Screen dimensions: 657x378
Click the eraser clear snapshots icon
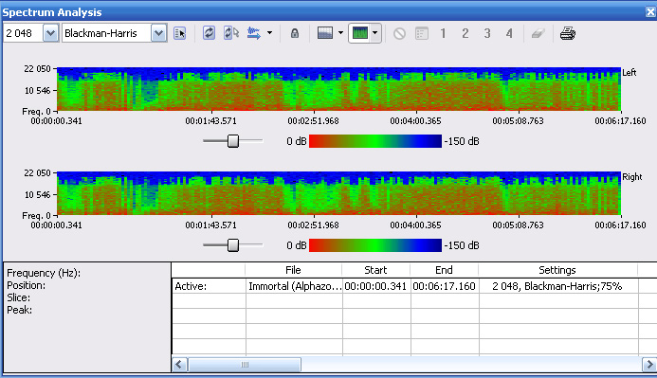[538, 33]
